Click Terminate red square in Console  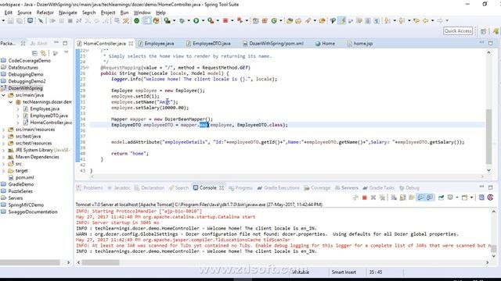(364, 197)
